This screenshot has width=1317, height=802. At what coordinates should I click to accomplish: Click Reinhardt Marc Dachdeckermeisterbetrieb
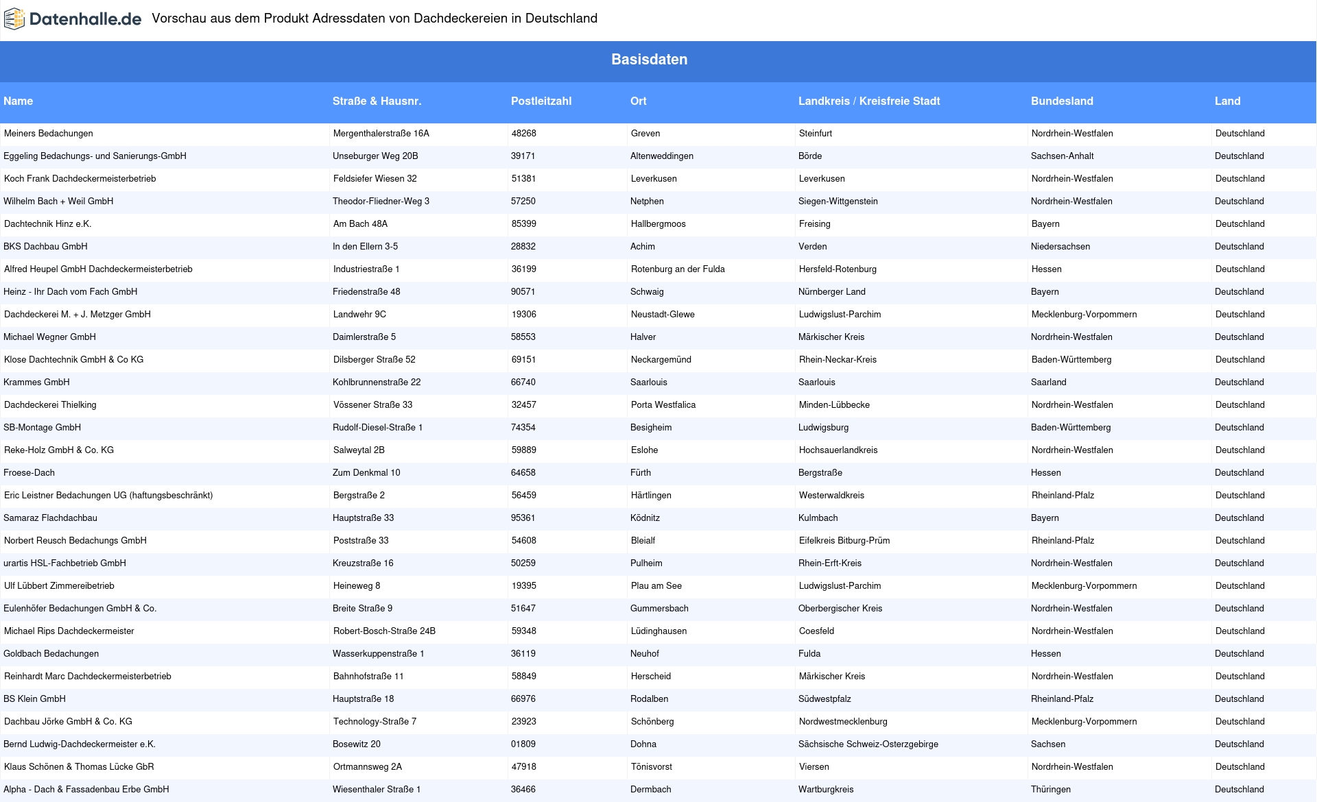tap(88, 677)
